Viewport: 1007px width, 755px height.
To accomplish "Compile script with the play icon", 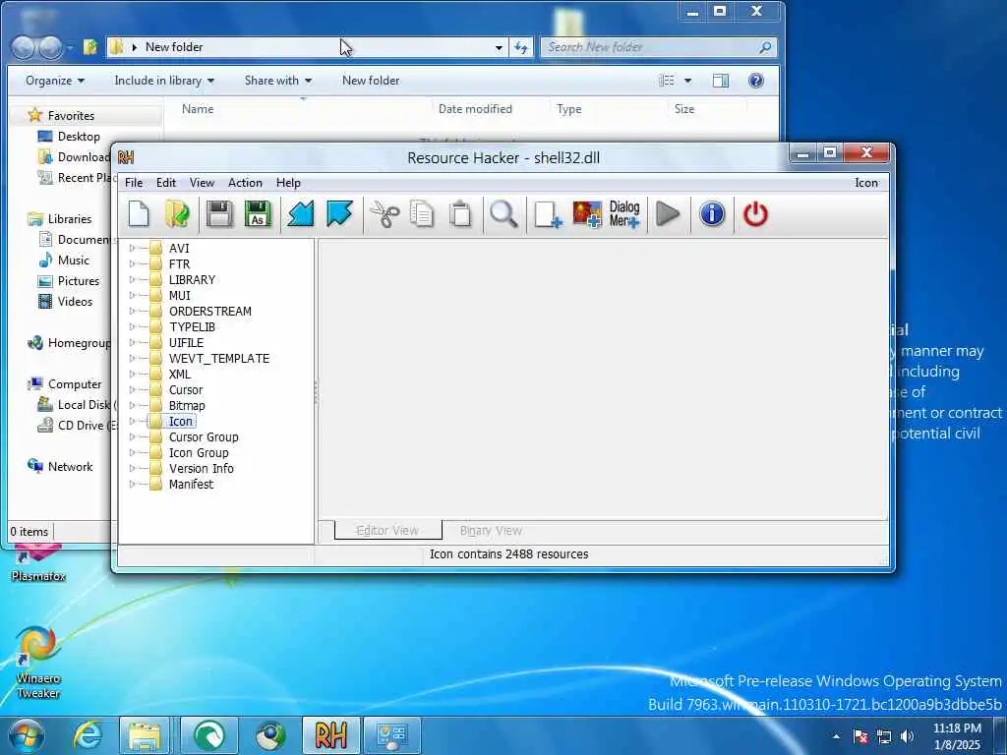I will (x=668, y=214).
